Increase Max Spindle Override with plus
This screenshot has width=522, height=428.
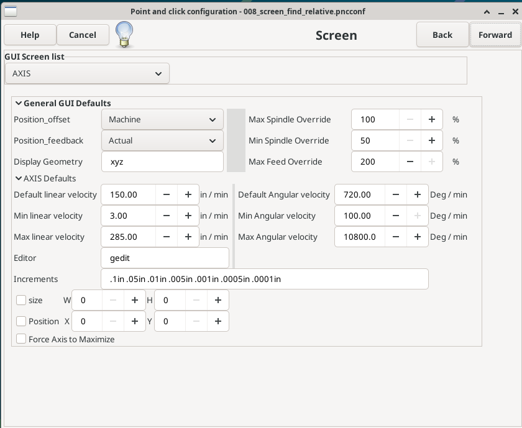[x=431, y=119]
